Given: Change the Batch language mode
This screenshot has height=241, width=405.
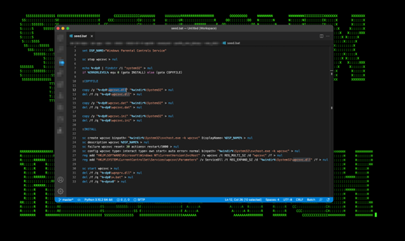Looking at the screenshot, I should (311, 200).
